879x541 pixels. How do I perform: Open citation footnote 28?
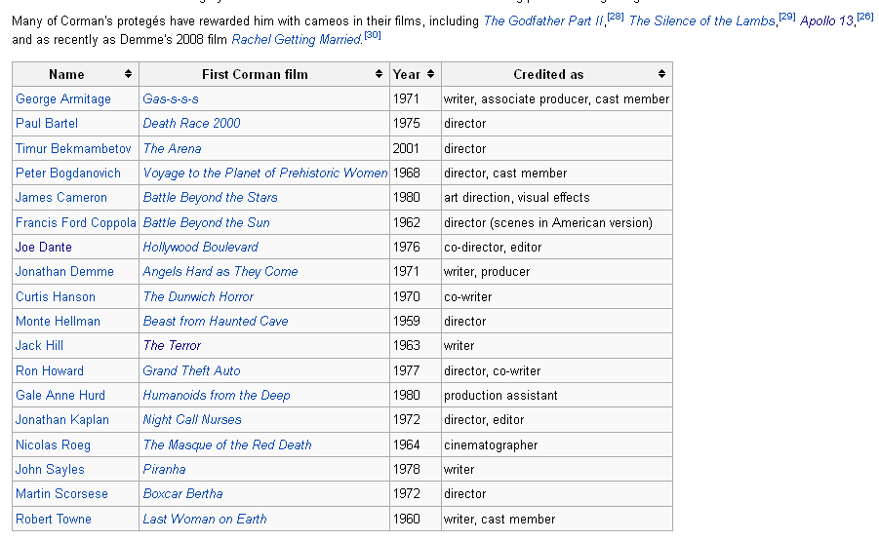615,18
